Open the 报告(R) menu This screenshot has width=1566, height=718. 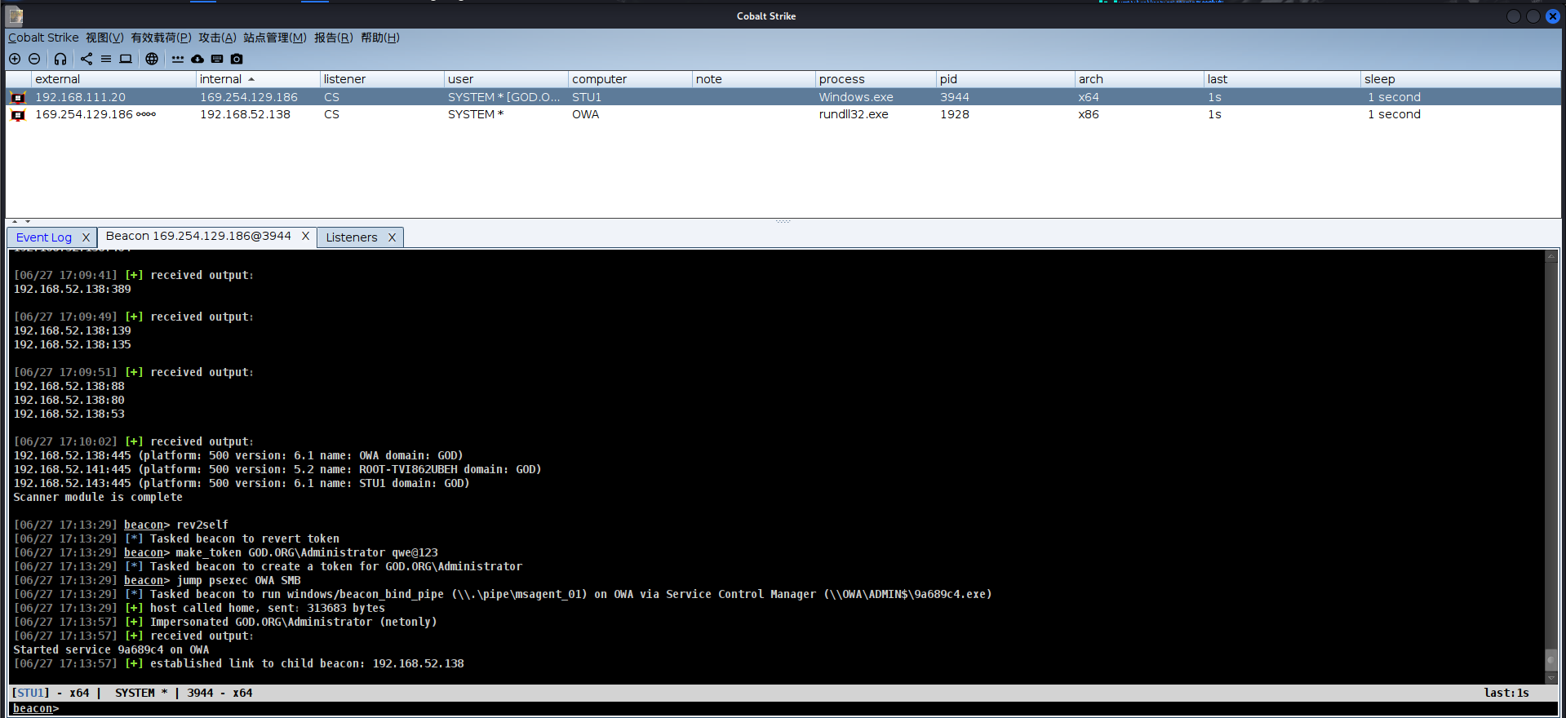pyautogui.click(x=334, y=38)
